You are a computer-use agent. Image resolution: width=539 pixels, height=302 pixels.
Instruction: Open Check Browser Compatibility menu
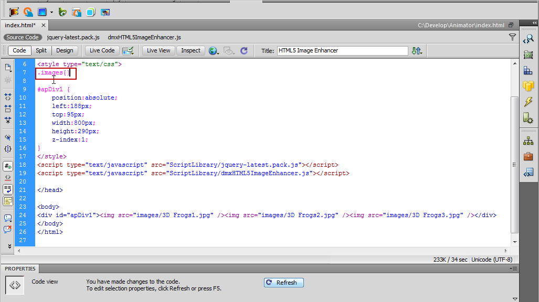[x=128, y=51]
